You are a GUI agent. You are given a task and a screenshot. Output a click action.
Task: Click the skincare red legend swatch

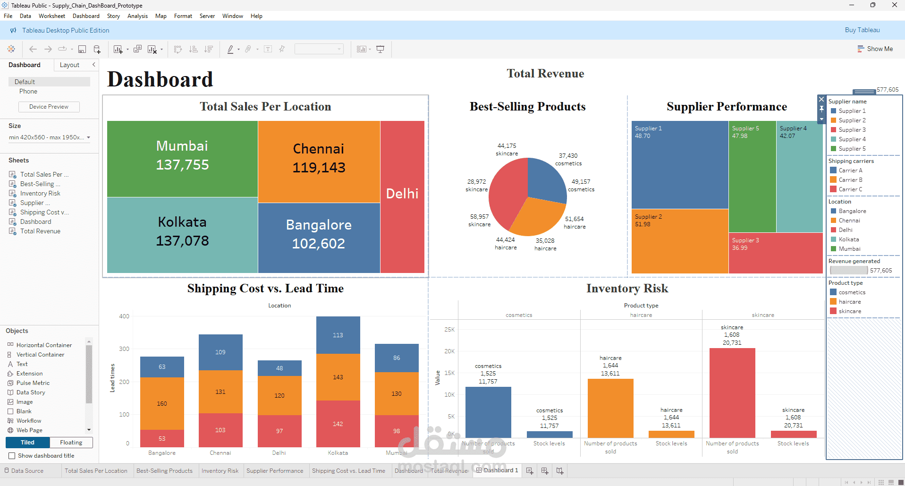[x=834, y=311]
